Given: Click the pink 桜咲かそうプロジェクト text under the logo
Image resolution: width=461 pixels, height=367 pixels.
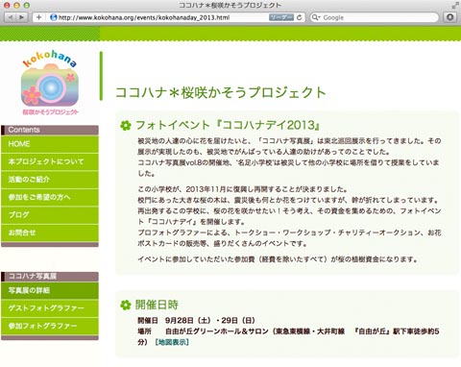Looking at the screenshot, I should (50, 112).
